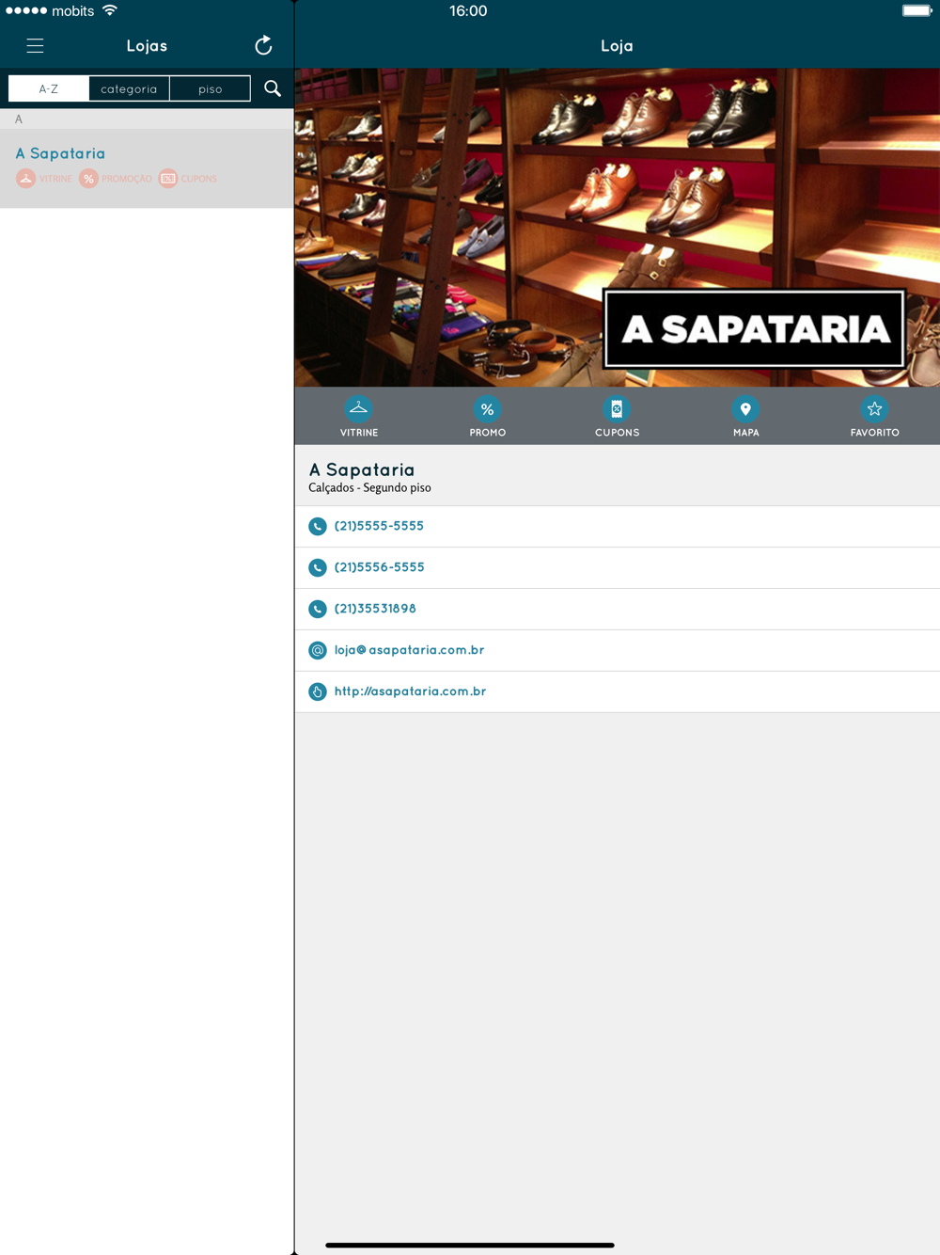
Task: Switch to the categoria tab
Action: point(130,88)
